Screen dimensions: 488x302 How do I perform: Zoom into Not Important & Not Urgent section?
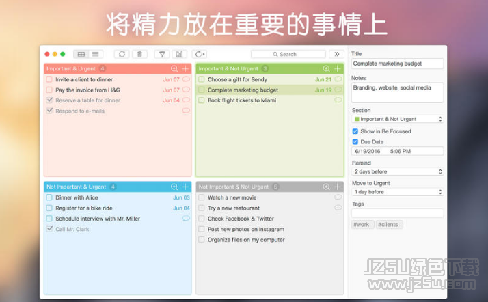pyautogui.click(x=326, y=187)
